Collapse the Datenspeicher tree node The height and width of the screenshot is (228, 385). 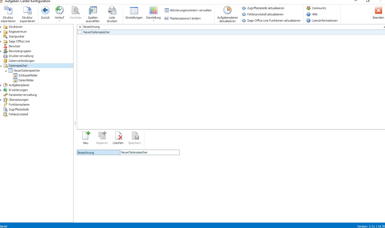1,66
